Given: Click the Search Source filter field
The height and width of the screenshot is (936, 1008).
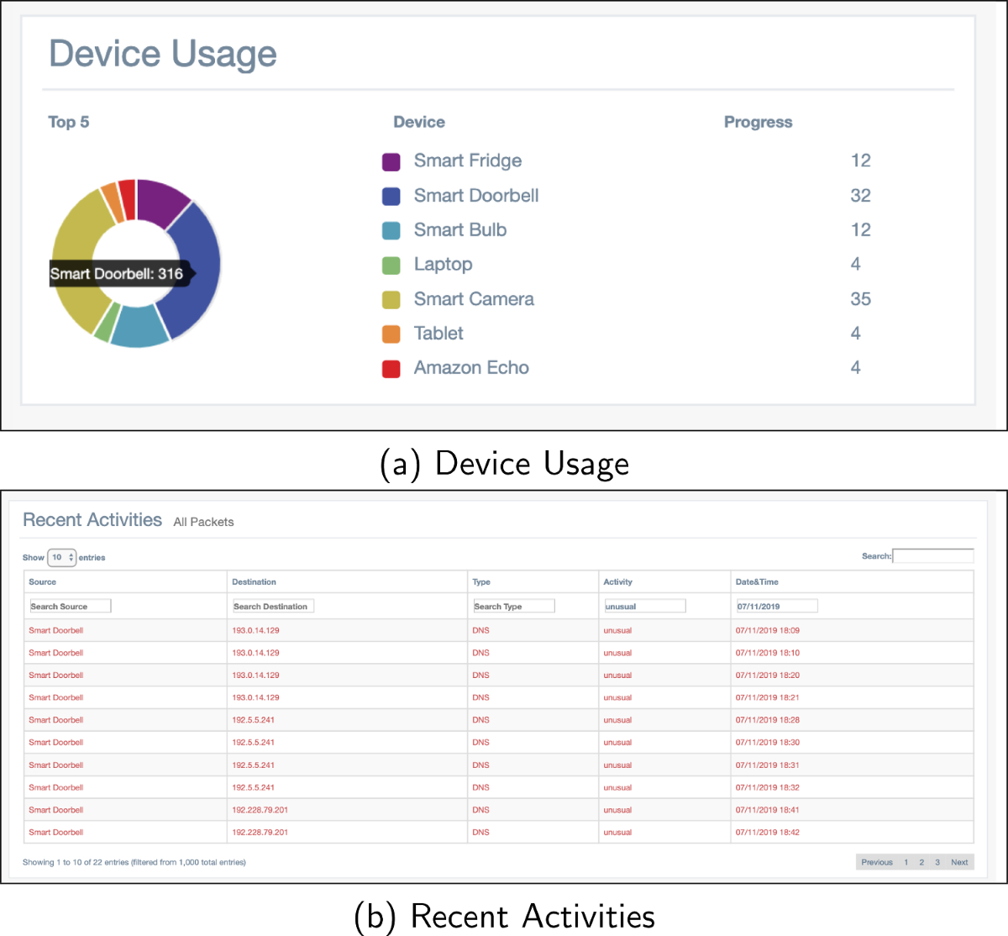Looking at the screenshot, I should click(70, 606).
